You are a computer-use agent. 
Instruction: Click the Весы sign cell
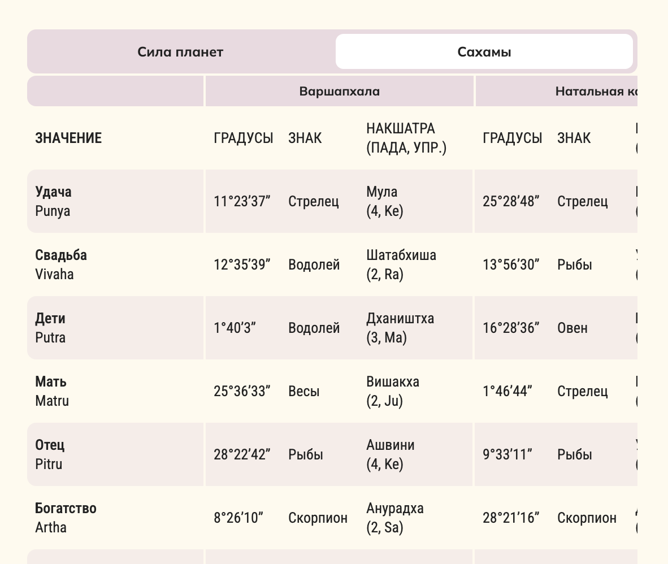304,392
